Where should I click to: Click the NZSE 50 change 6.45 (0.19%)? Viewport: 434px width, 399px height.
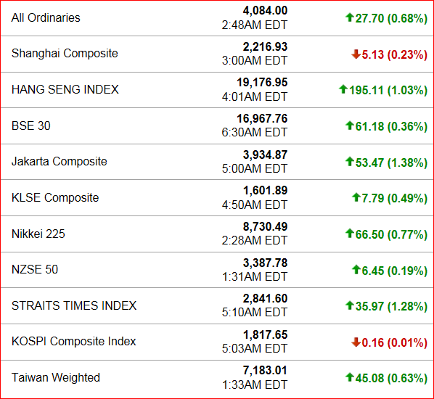point(394,271)
